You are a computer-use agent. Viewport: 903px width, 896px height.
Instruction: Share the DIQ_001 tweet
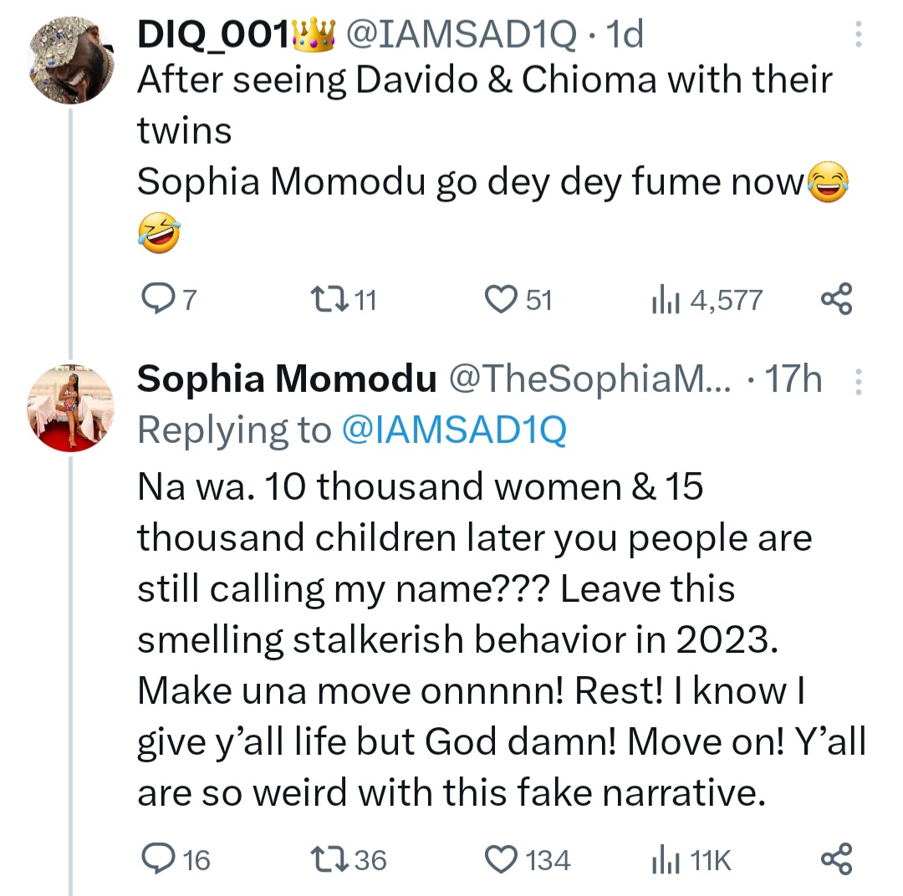click(836, 298)
